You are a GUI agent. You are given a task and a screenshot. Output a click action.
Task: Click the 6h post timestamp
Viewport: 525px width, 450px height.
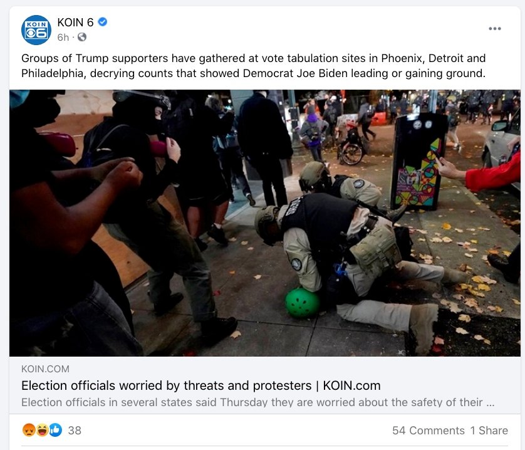pos(63,37)
